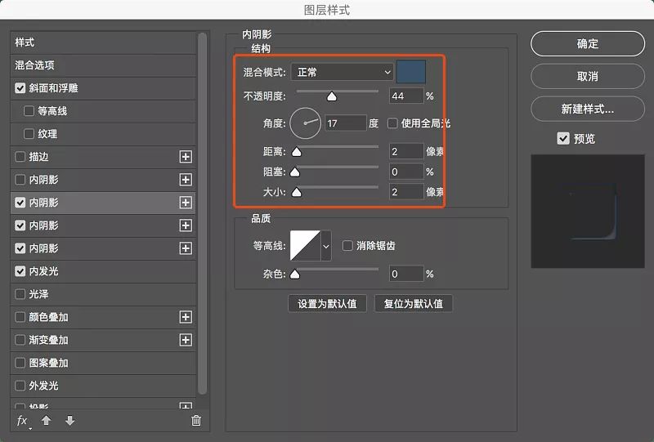Click the 确定 button
654x442 pixels.
588,44
